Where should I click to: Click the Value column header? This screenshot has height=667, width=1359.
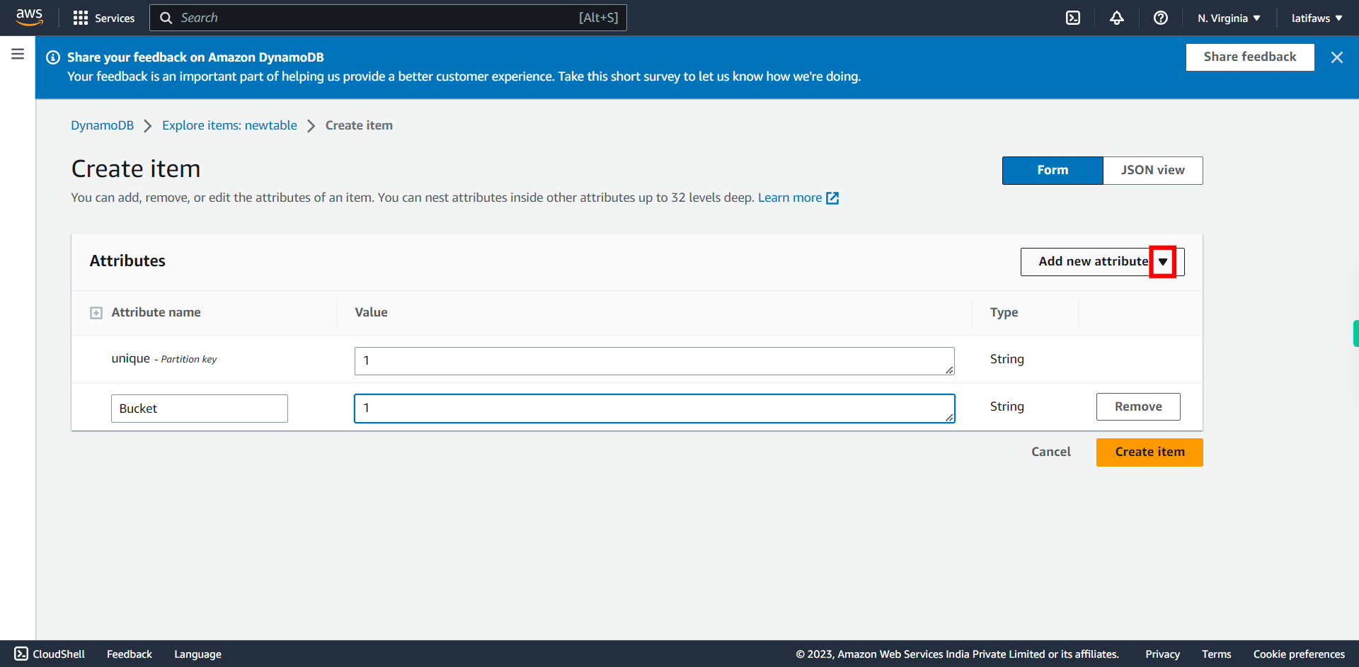coord(371,312)
